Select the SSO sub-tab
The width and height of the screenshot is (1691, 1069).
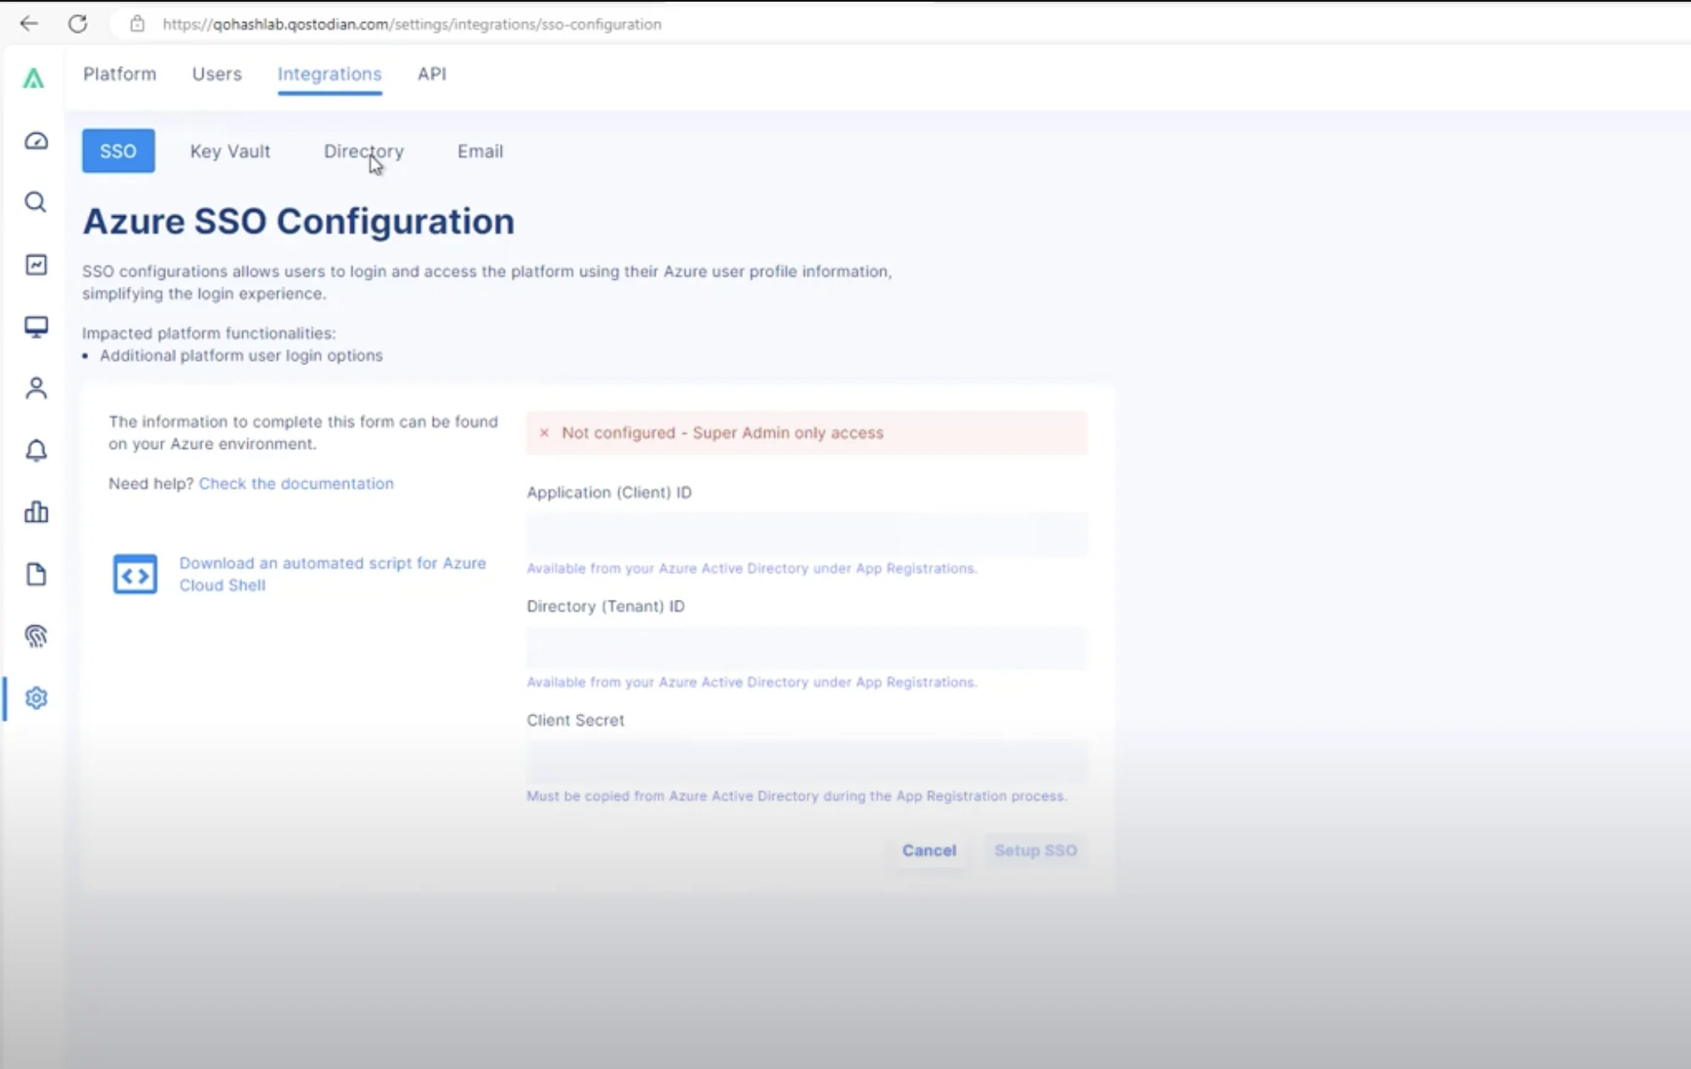coord(119,151)
